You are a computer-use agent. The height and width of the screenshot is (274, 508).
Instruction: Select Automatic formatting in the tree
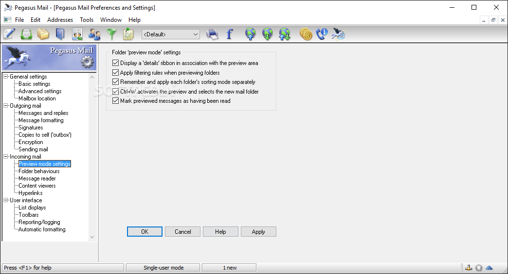point(42,229)
